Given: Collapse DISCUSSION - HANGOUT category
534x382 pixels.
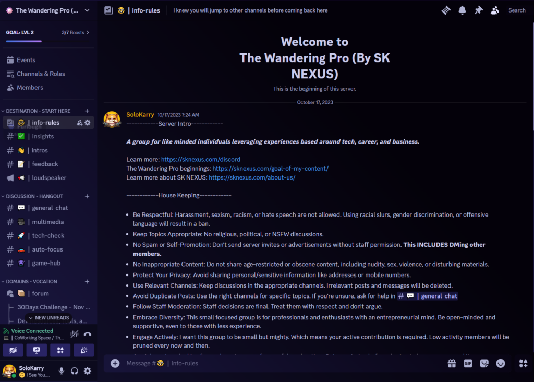Looking at the screenshot, I should point(34,196).
